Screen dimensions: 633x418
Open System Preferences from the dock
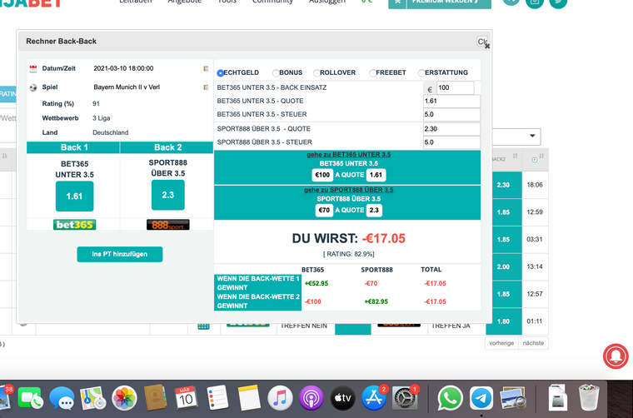pyautogui.click(x=405, y=399)
